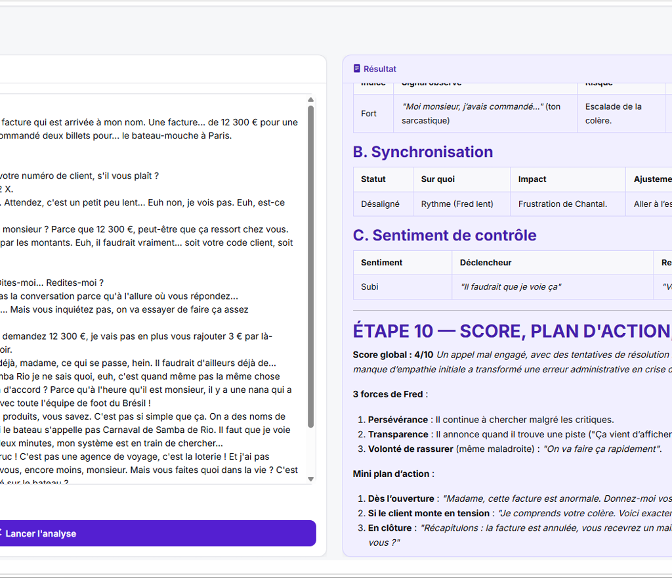Screen dimensions: 672x578
Task: Click the transcript scrollbar up arrow
Action: point(310,100)
